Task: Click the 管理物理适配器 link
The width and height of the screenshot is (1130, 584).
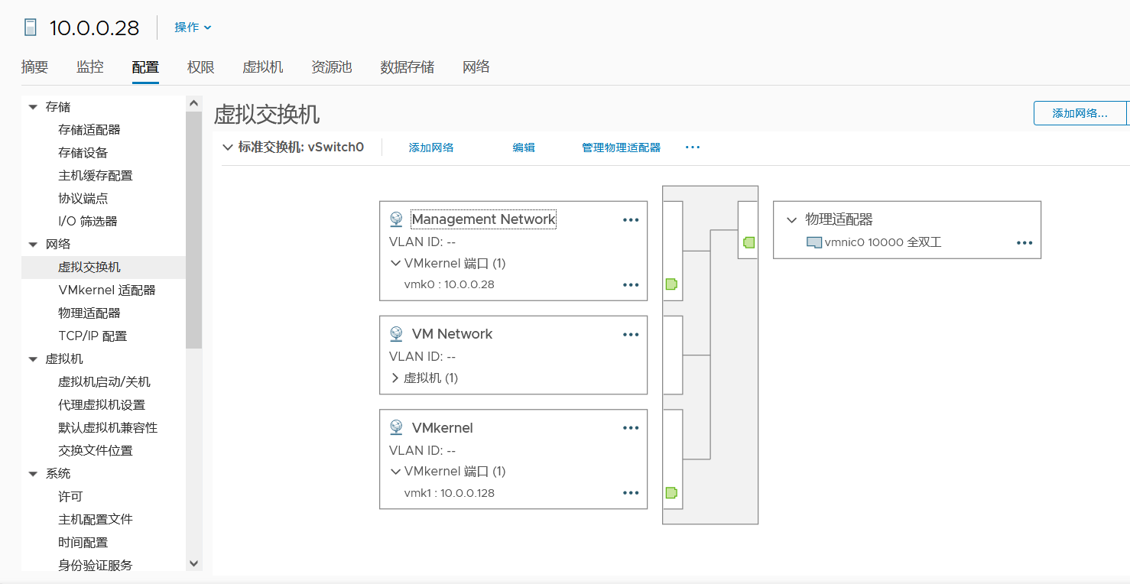Action: (621, 148)
